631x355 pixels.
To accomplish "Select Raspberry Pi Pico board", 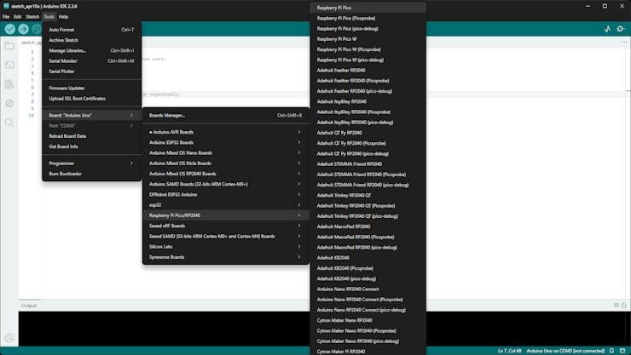I will [368, 8].
